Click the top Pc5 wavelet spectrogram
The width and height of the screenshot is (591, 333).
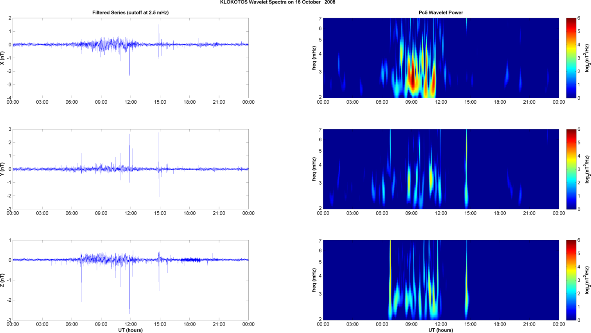(x=441, y=58)
